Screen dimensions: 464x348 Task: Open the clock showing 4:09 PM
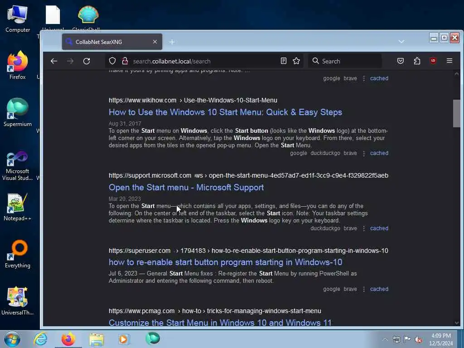pyautogui.click(x=441, y=339)
